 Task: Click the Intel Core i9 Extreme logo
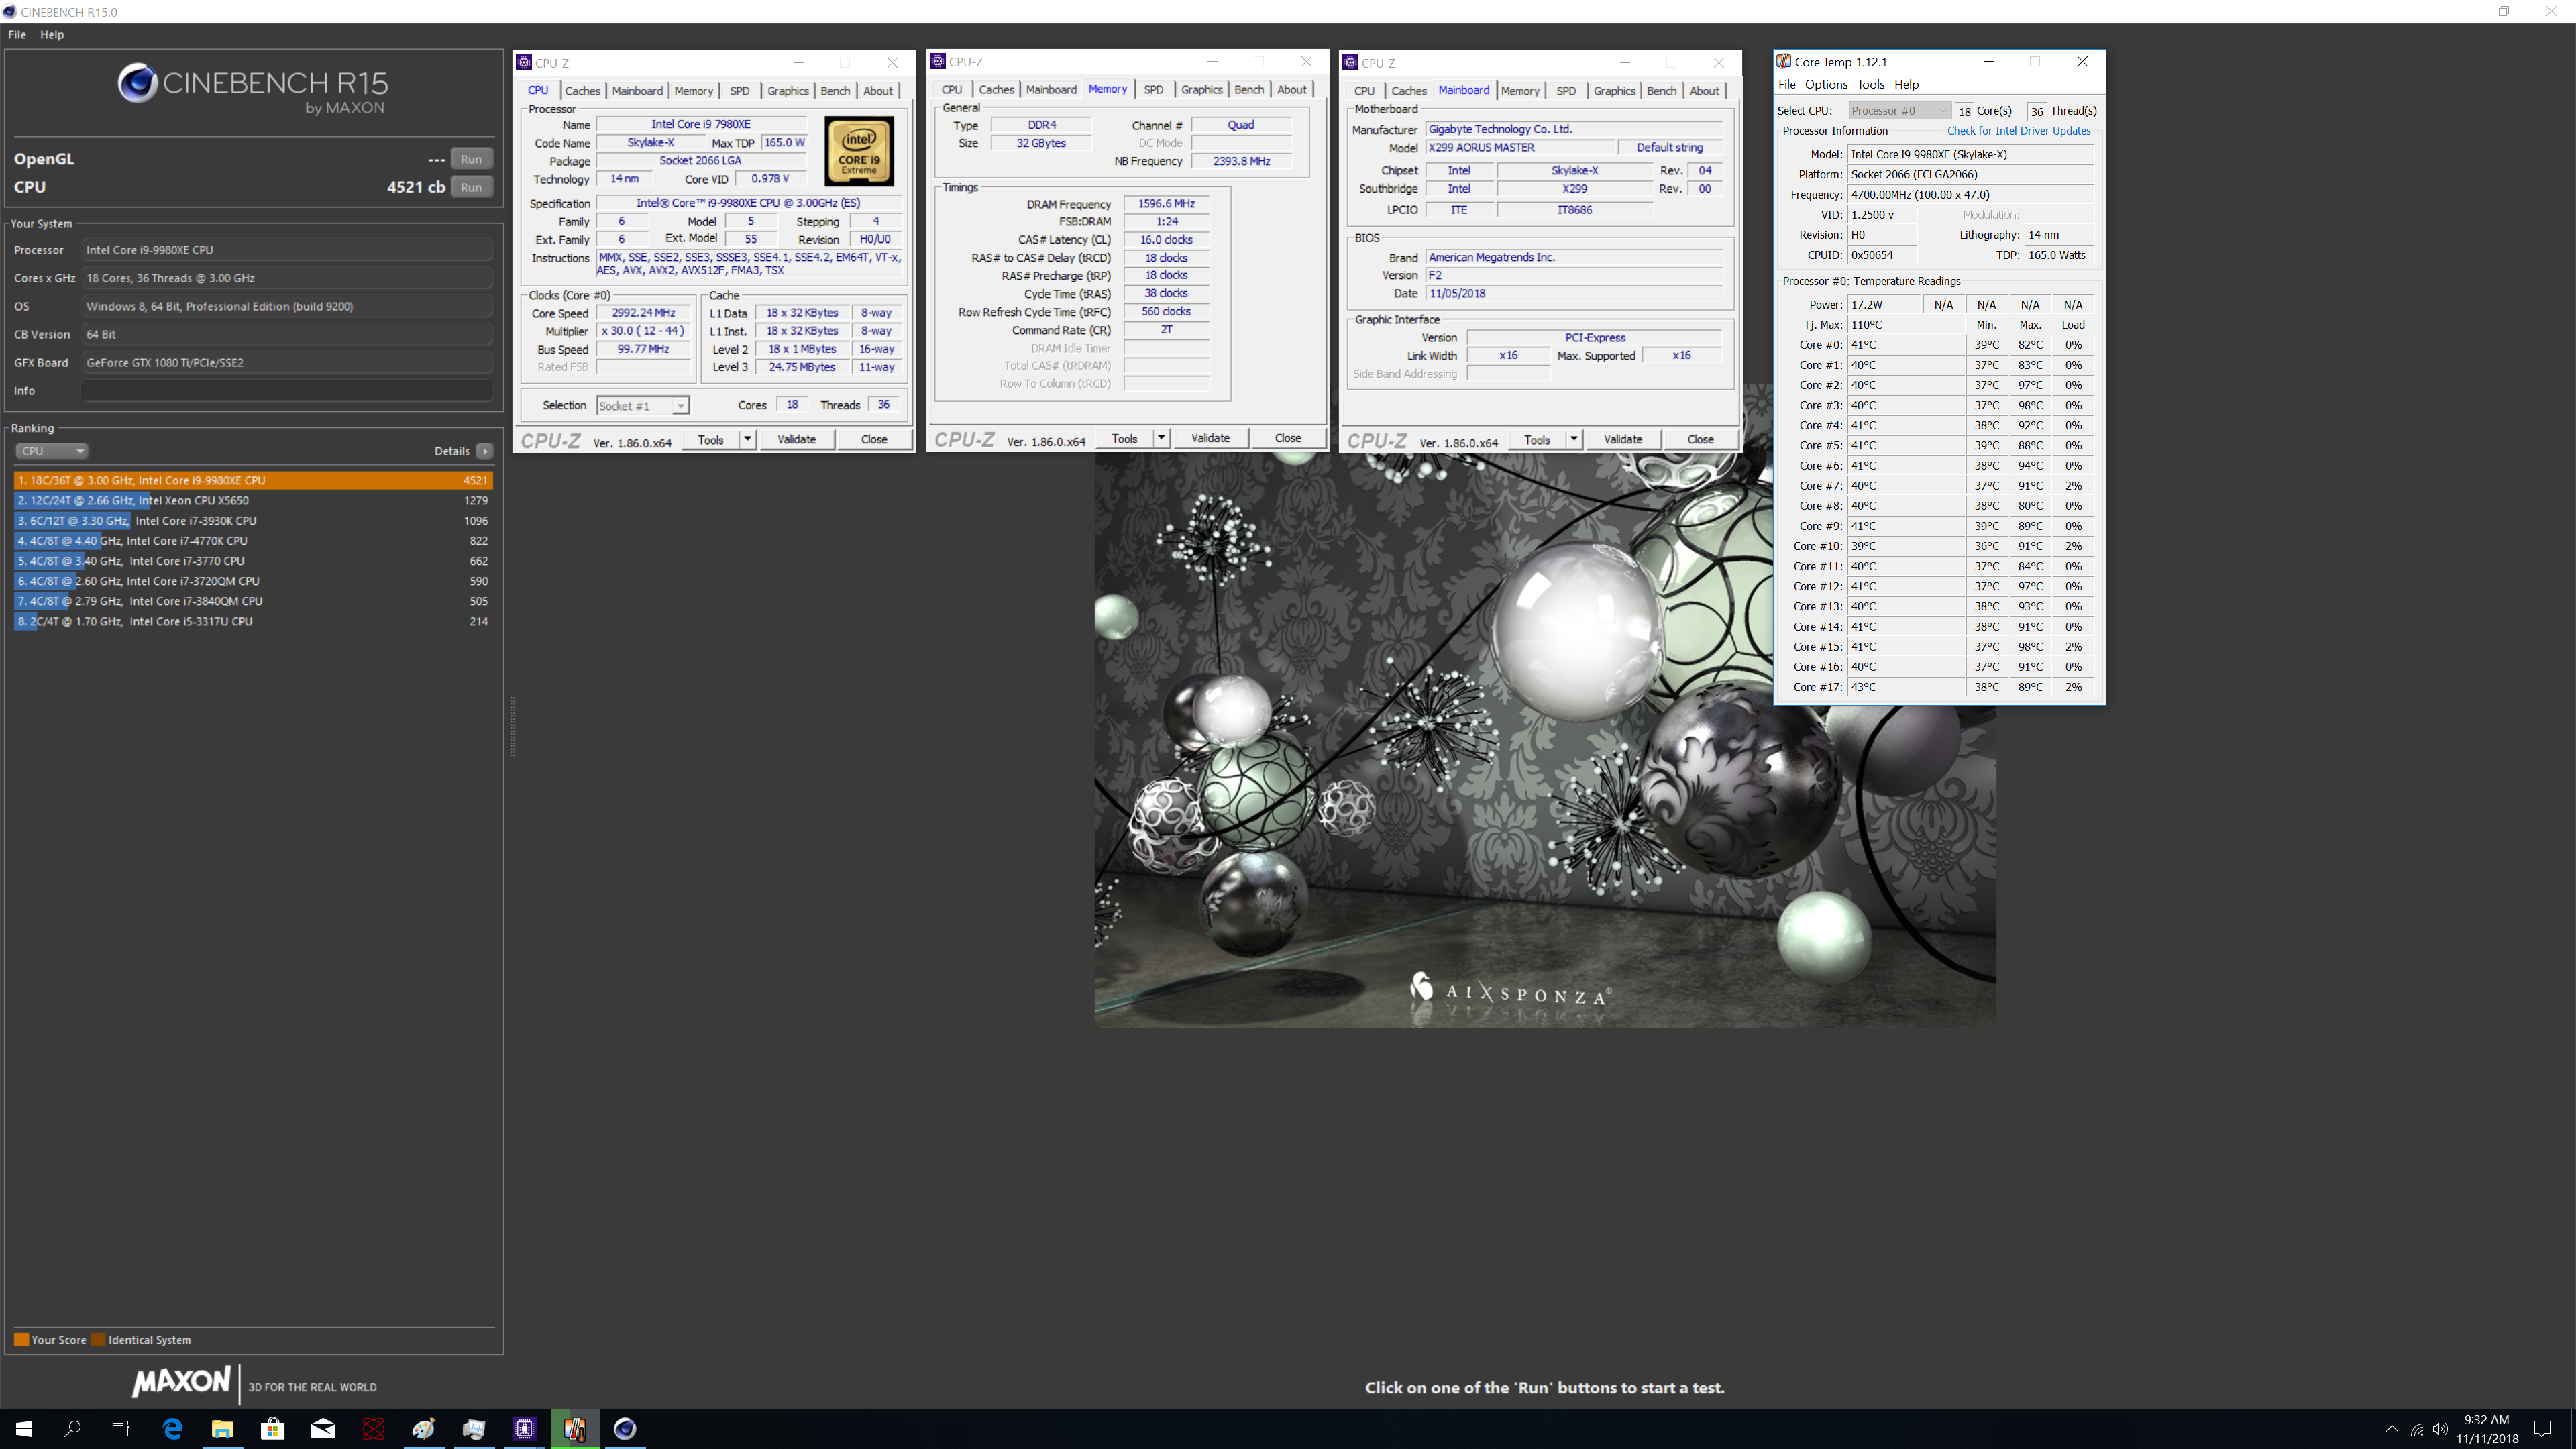(x=858, y=151)
